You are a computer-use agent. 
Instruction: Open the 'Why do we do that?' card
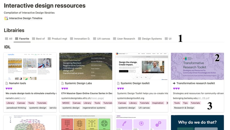(x=197, y=123)
